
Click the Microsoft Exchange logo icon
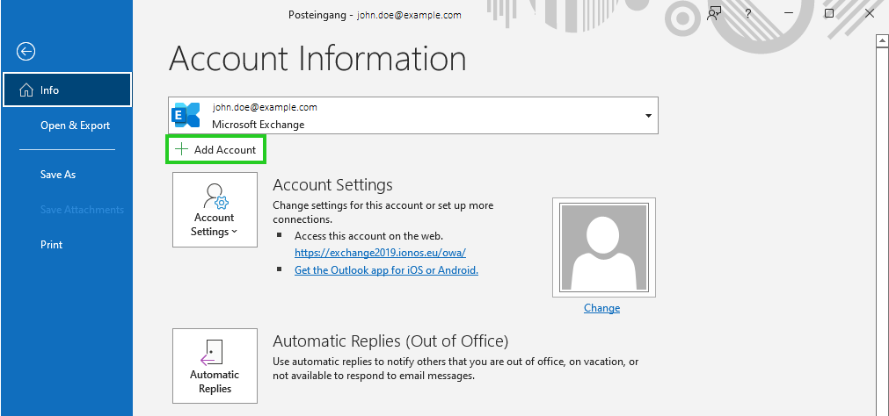pos(186,115)
